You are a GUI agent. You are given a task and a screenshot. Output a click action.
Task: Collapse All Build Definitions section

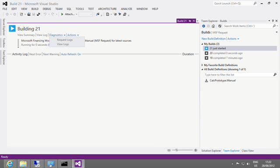(202, 70)
